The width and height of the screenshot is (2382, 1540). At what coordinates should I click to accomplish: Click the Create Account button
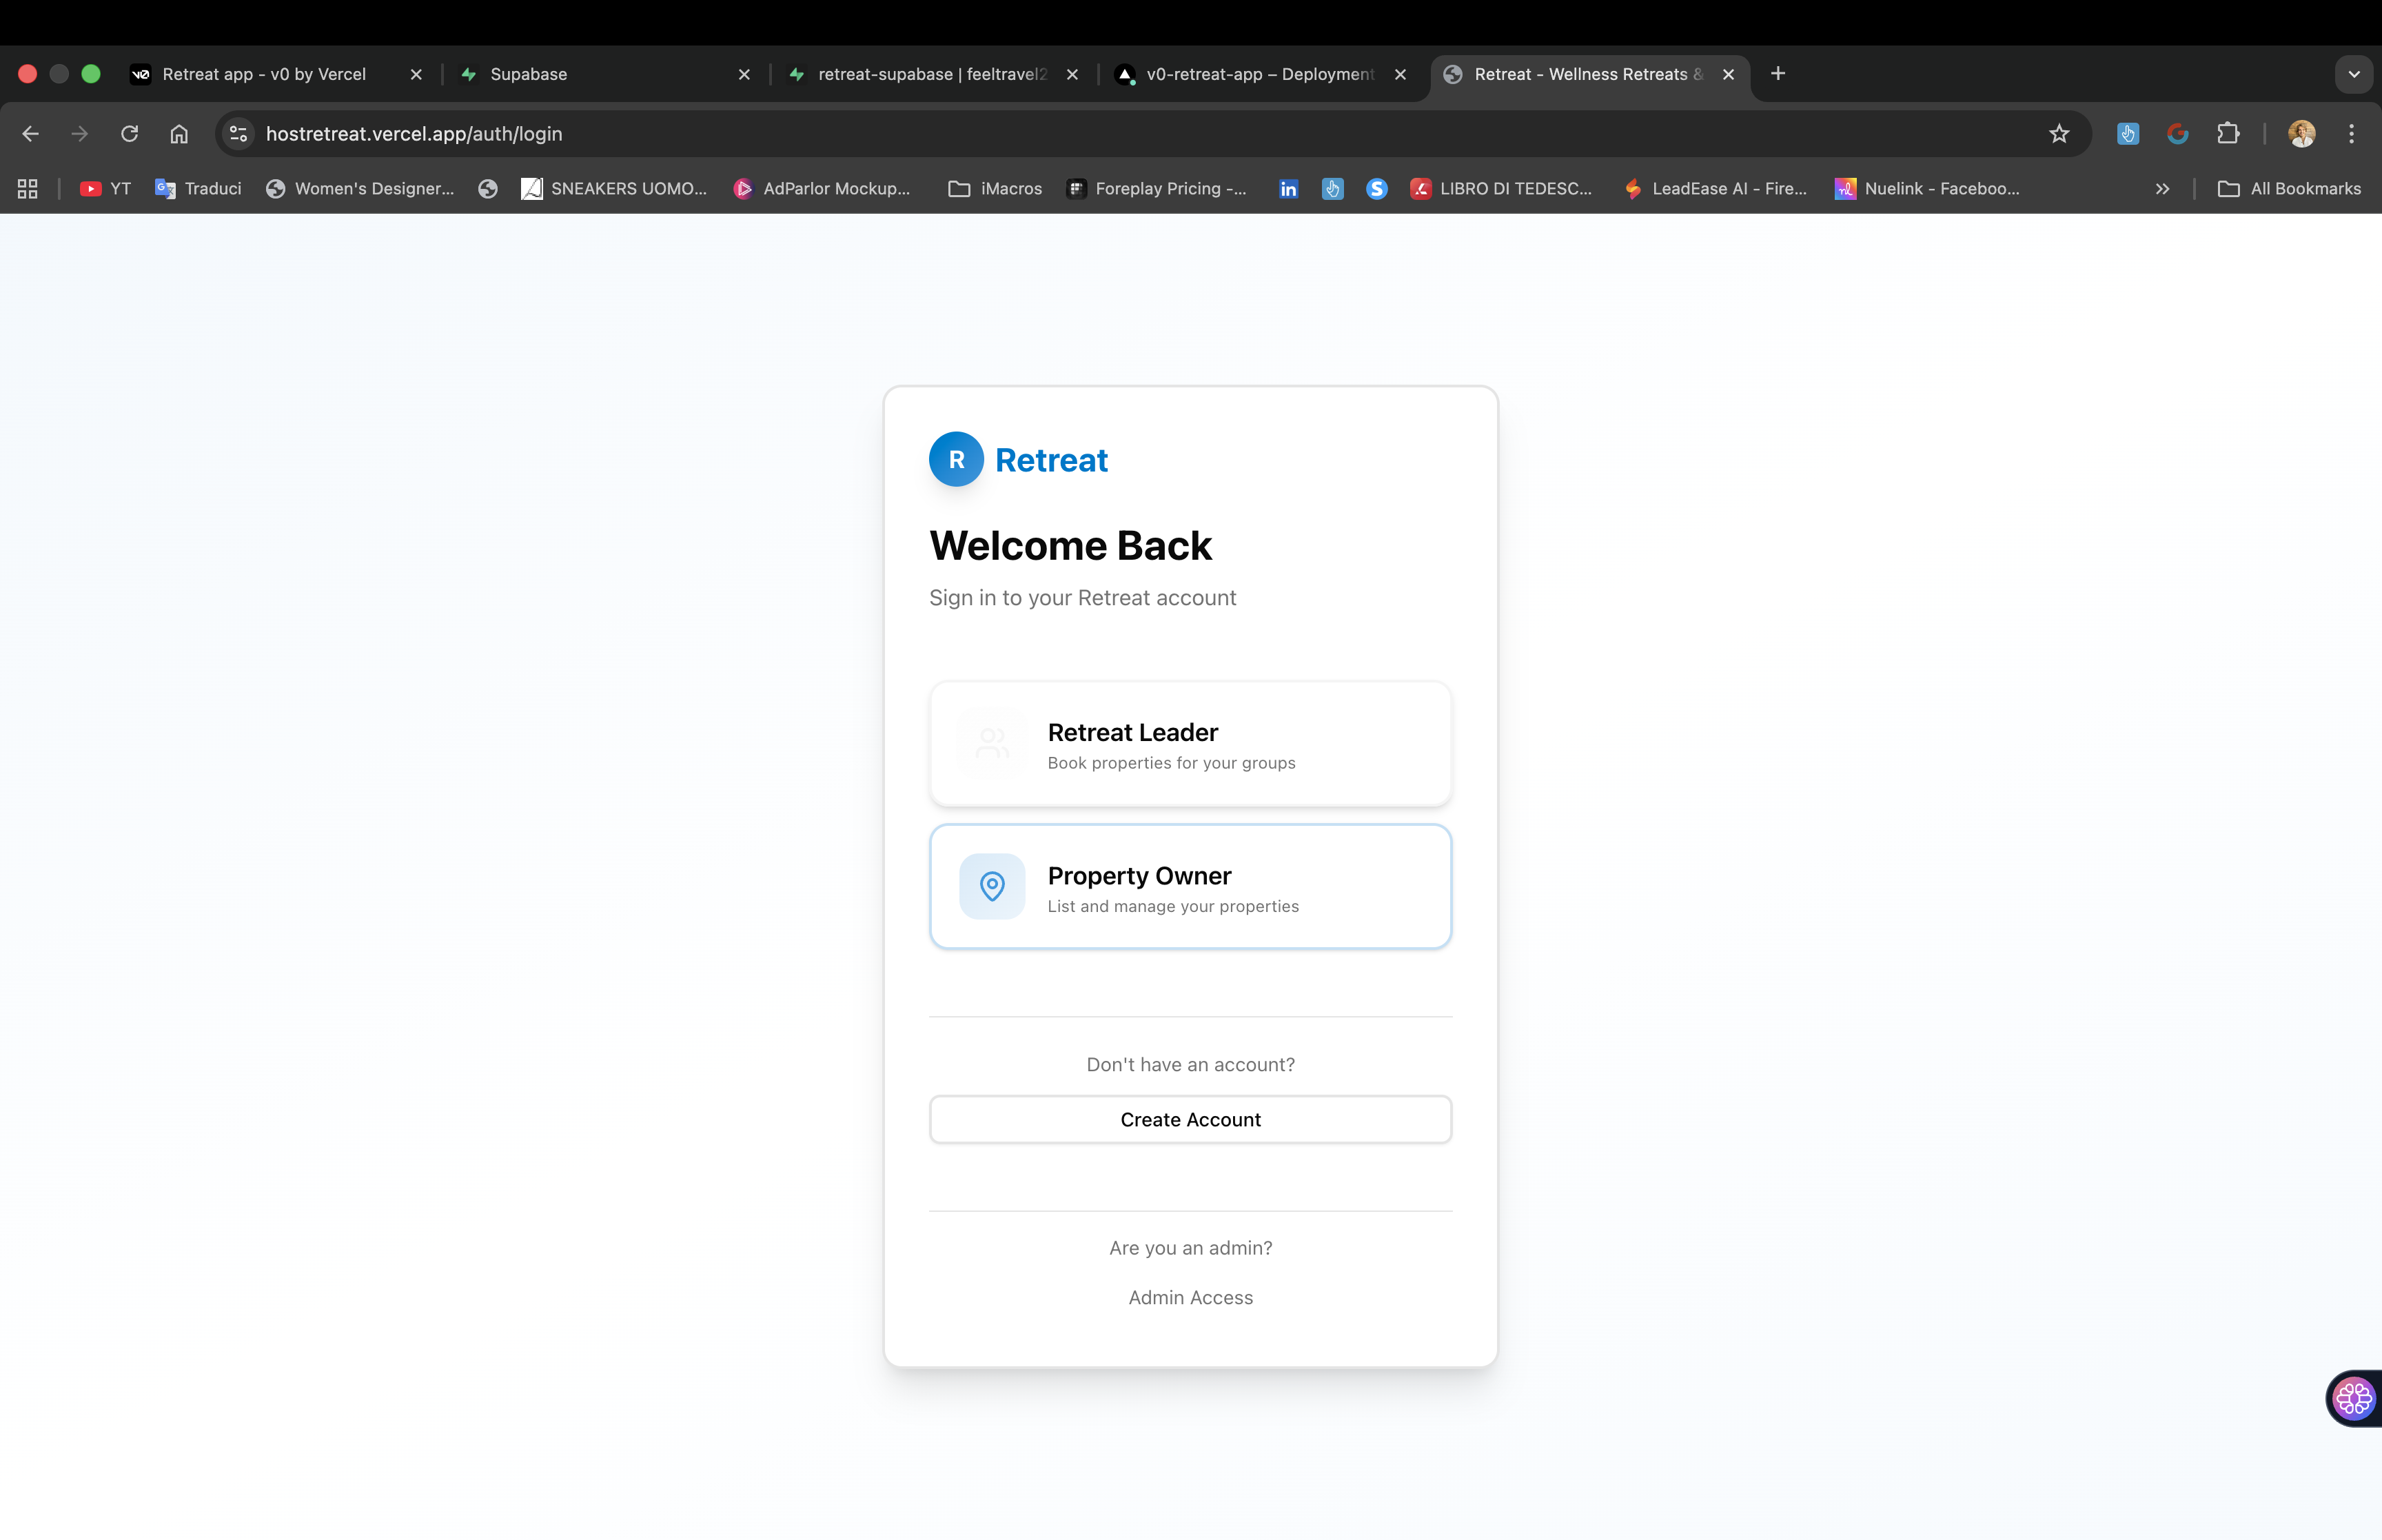click(x=1190, y=1120)
